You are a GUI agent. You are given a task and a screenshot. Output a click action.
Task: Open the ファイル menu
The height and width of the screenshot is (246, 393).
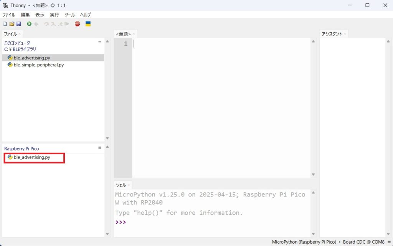tap(9, 15)
